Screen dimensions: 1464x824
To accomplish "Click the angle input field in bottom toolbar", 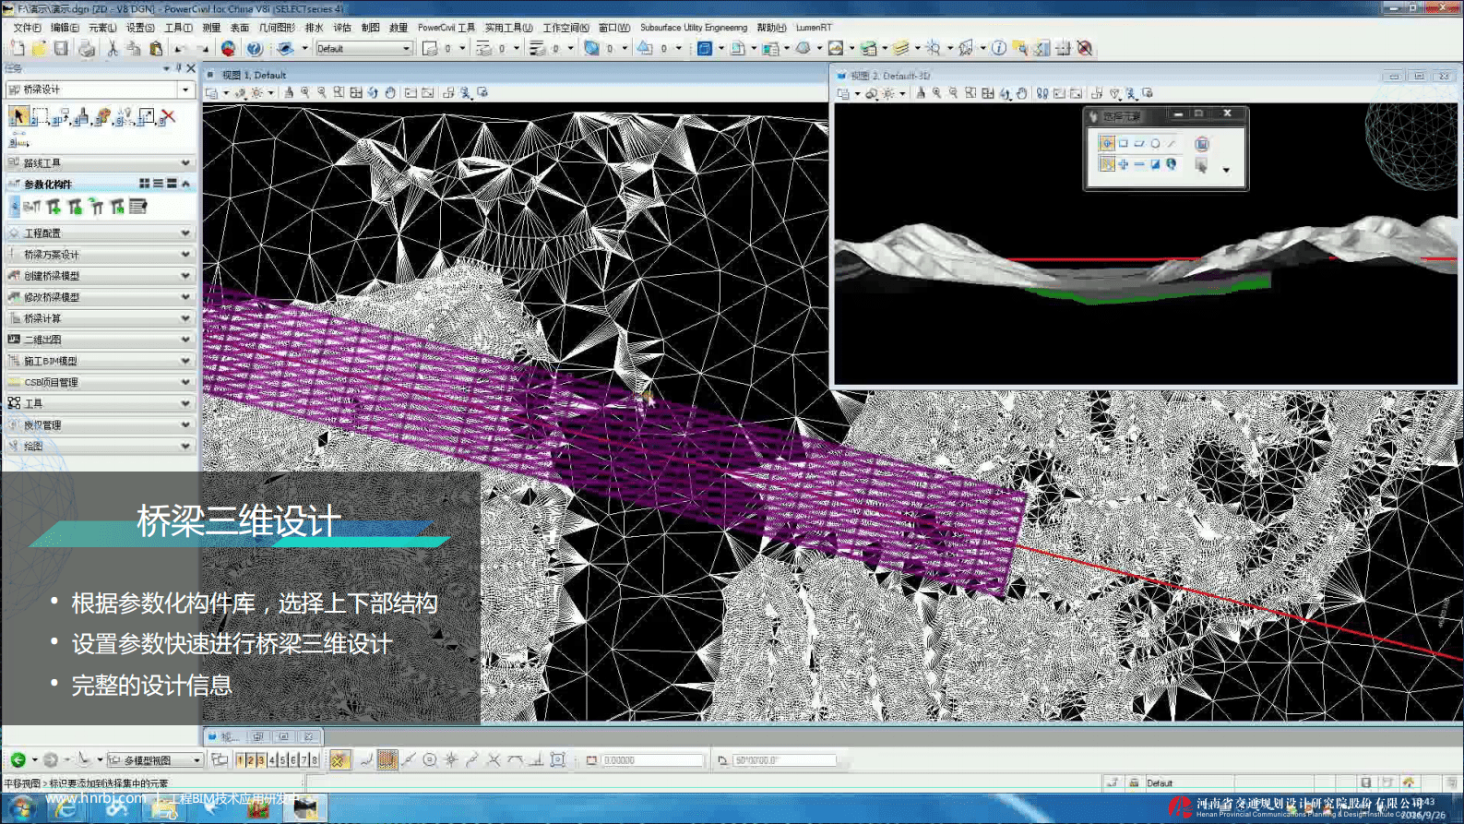I will (784, 760).
